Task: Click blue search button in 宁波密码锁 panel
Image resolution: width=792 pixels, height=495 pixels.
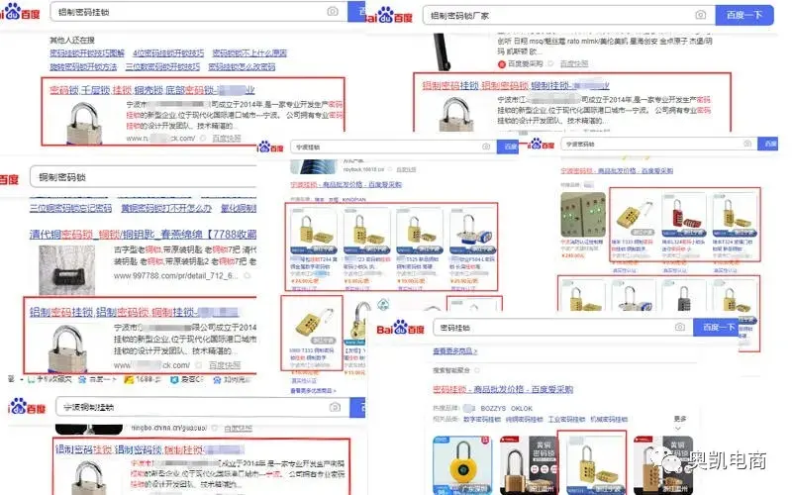Action: 768,144
